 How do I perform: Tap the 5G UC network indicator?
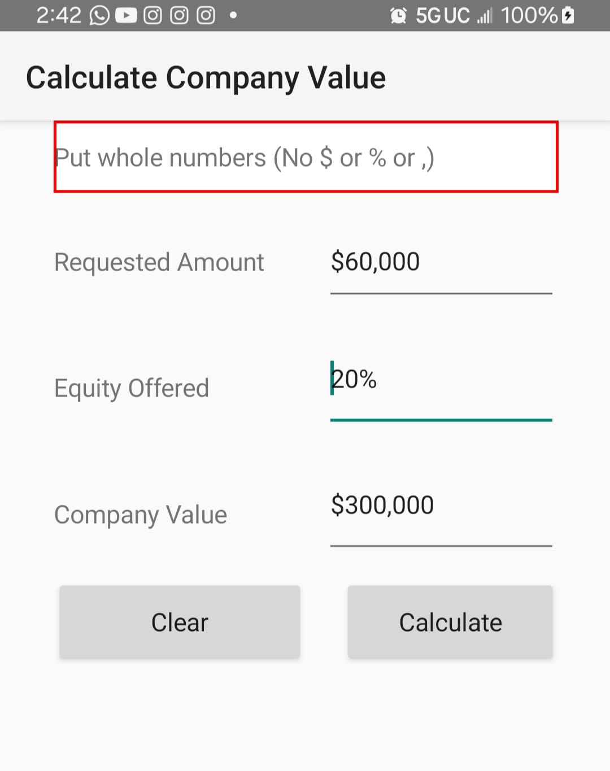point(443,15)
